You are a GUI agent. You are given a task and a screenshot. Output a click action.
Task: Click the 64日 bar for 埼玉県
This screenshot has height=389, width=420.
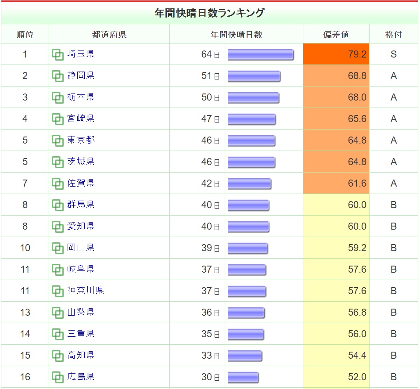[x=261, y=54]
